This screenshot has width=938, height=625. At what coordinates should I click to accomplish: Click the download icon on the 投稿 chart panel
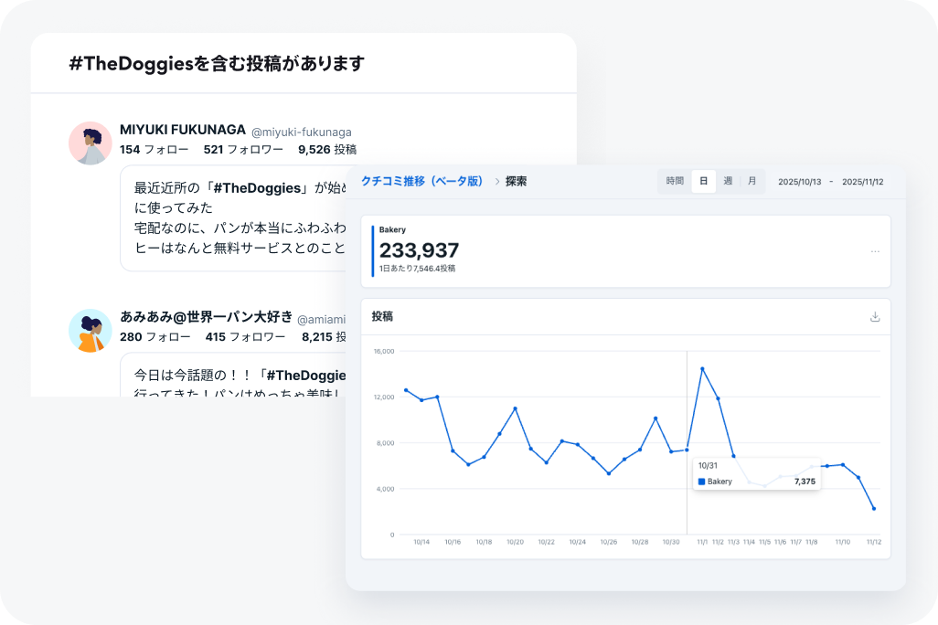pos(874,315)
